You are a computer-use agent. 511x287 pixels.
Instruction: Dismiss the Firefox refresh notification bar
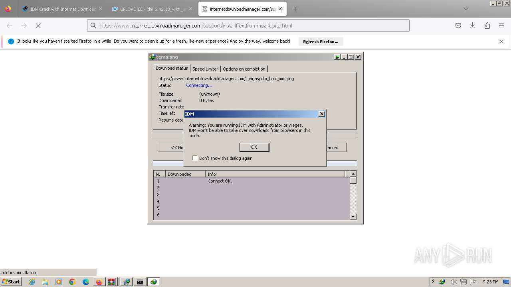501,41
